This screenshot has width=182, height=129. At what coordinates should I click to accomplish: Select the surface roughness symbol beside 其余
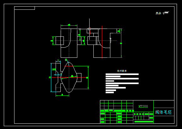click(x=166, y=13)
